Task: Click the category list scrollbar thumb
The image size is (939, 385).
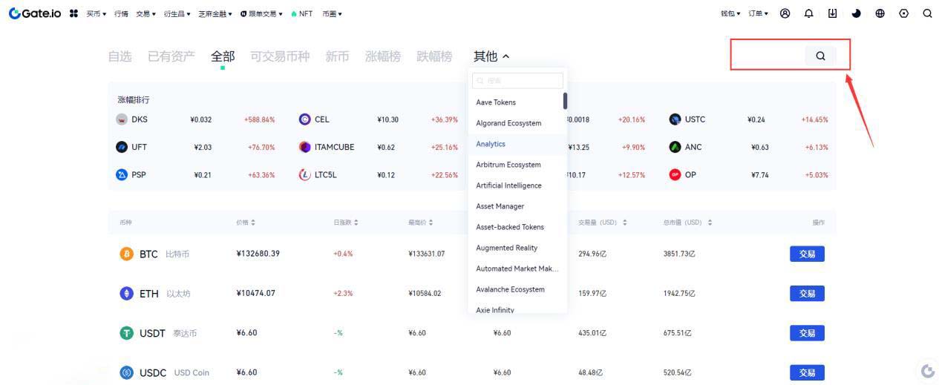Action: click(x=565, y=101)
